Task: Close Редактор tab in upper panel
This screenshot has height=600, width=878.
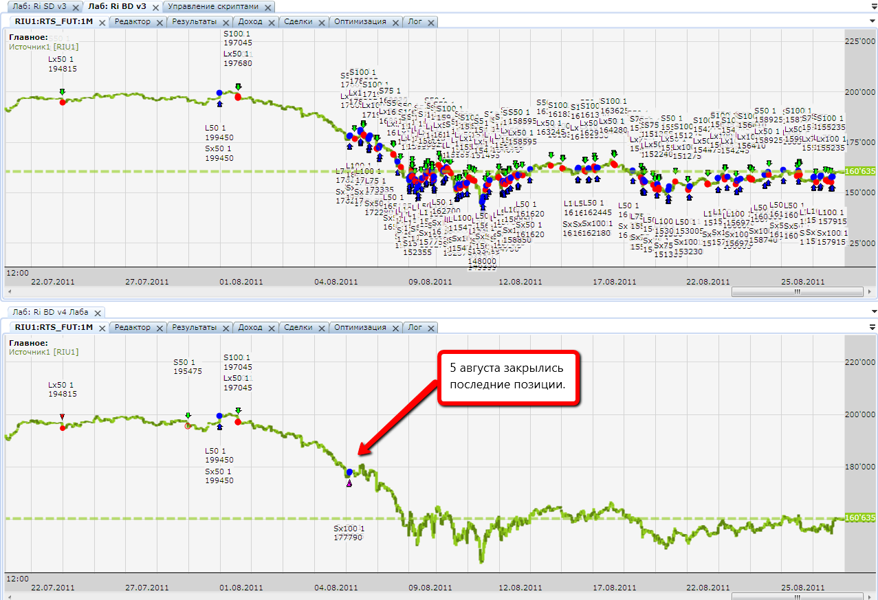Action: point(160,22)
